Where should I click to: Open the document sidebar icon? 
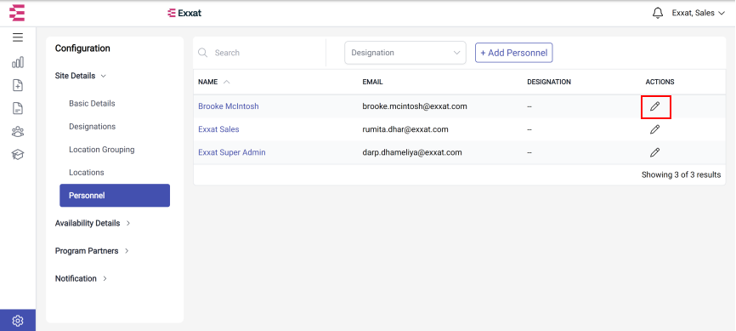tap(18, 108)
